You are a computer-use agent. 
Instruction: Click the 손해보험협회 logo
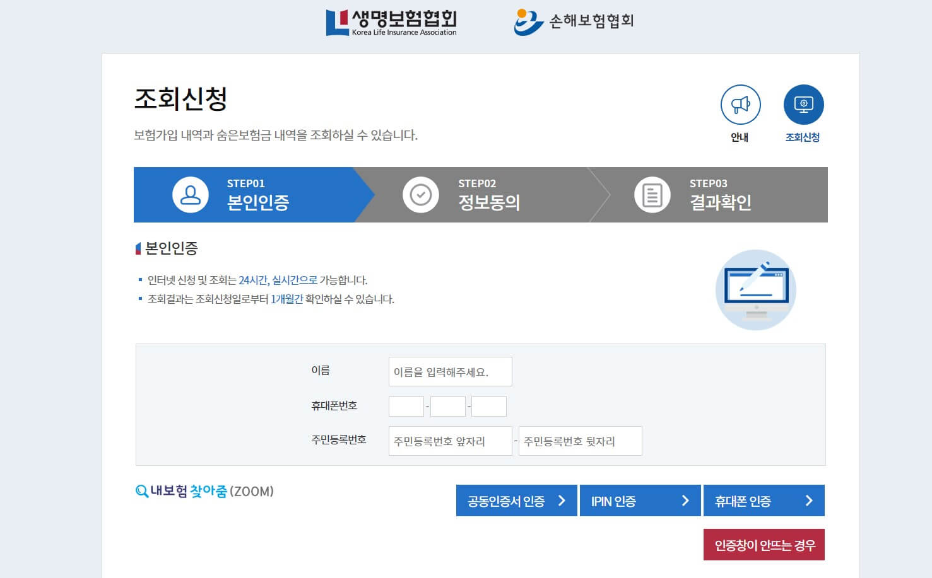coord(574,21)
